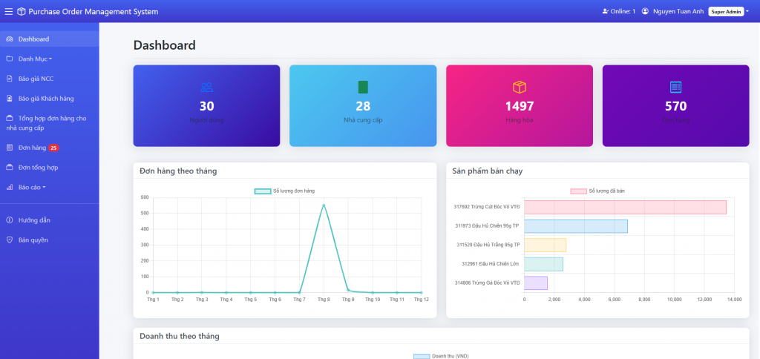Click the user avatar icon in the top bar

click(645, 11)
